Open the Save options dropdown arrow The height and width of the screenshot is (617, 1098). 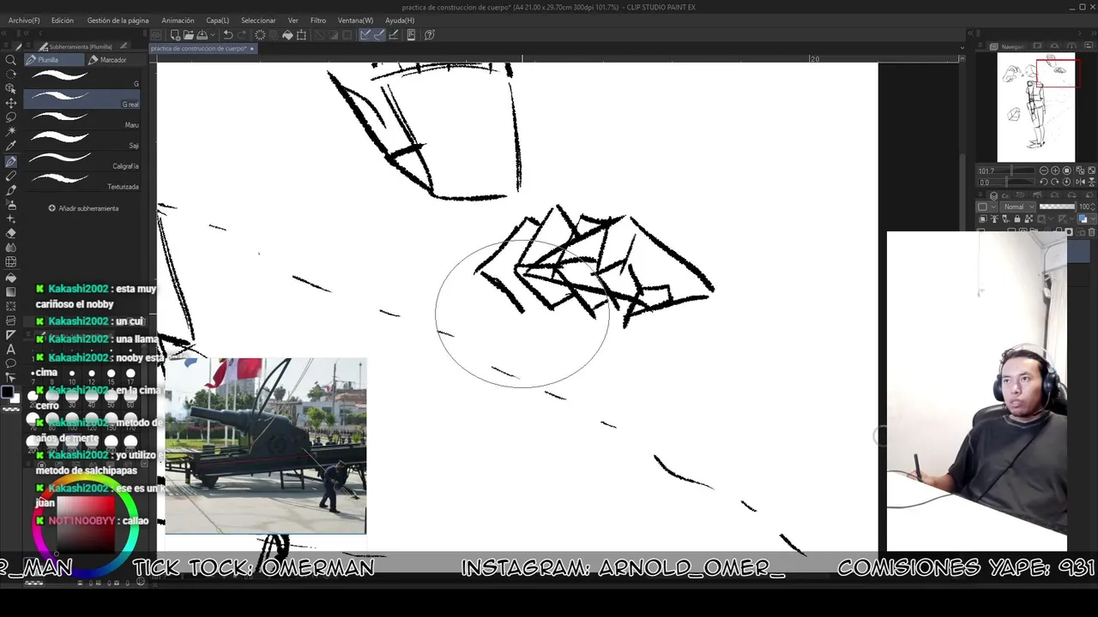(x=213, y=35)
